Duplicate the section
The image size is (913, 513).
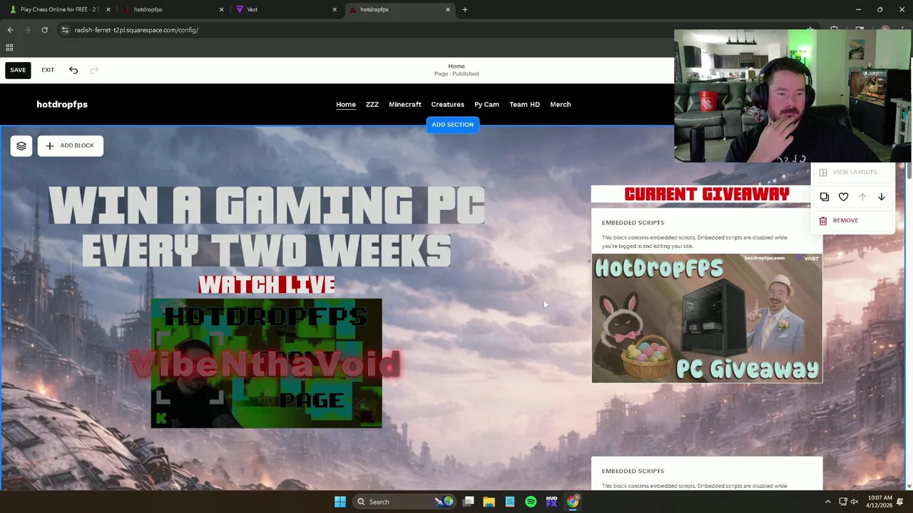pos(825,197)
